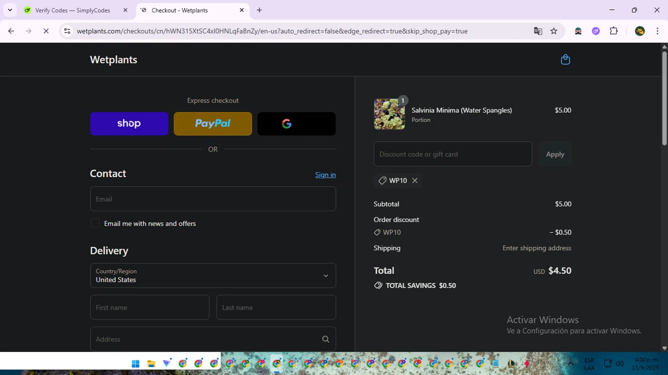Screen dimensions: 668x375
Task: Open the Chrome three-dot menu
Action: 657,31
